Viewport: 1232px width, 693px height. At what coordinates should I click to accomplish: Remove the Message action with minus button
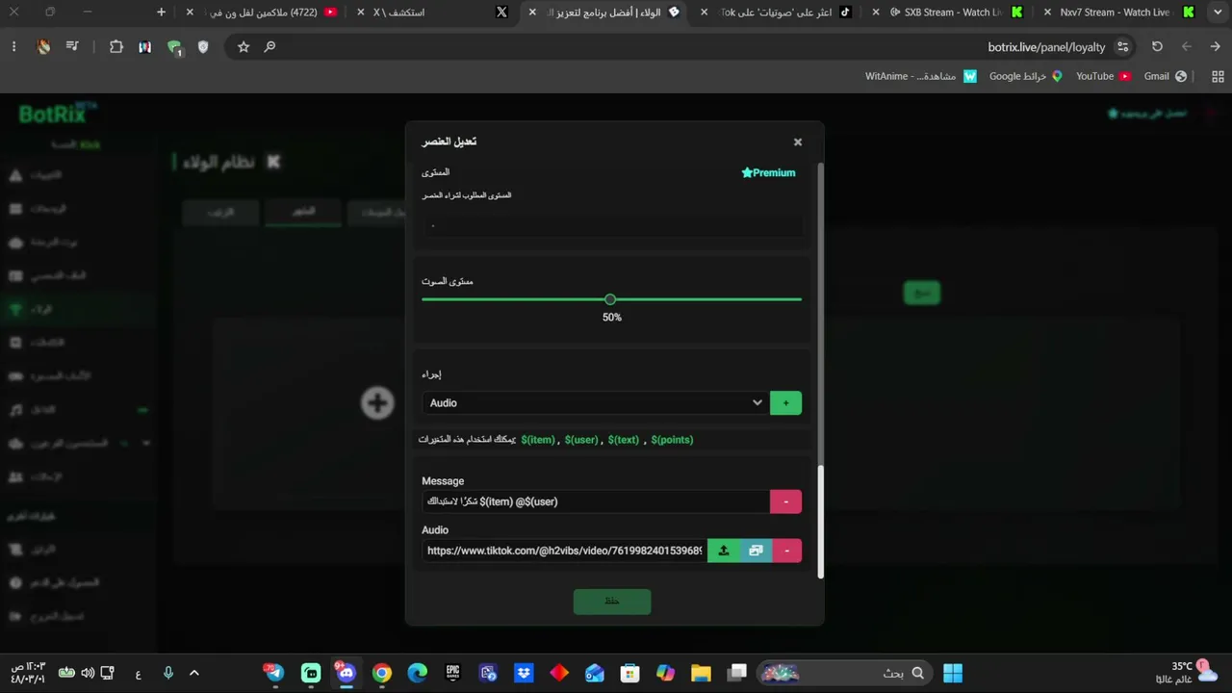pos(785,501)
